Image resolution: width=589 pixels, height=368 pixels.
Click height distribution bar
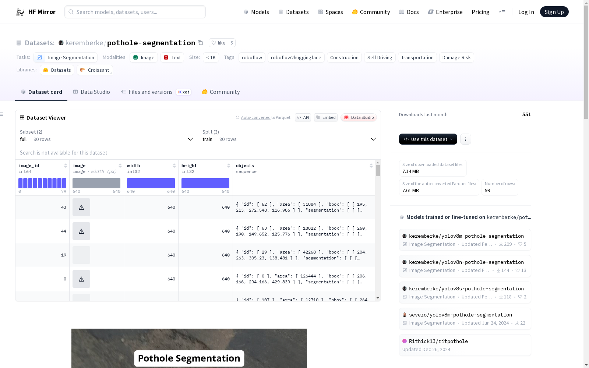point(205,183)
